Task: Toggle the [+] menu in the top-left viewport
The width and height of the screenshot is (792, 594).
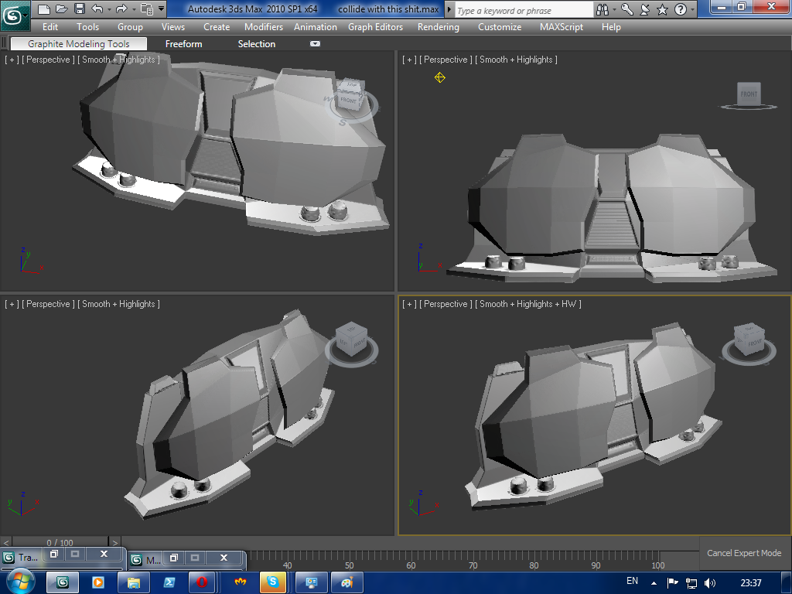Action: [12, 60]
